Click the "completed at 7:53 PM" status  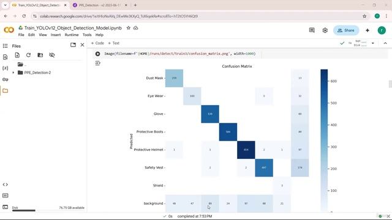[195, 216]
